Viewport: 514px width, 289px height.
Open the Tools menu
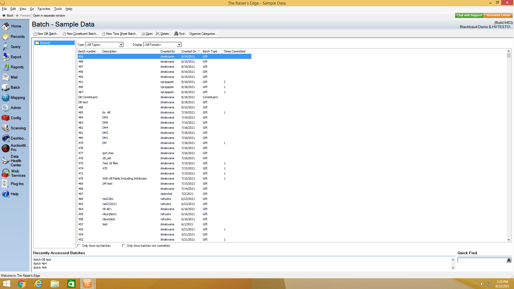pyautogui.click(x=58, y=9)
